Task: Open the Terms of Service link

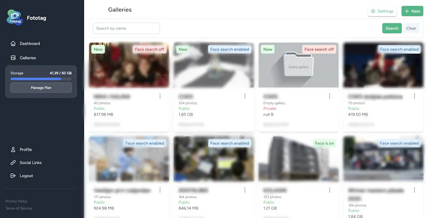Action: (x=19, y=208)
